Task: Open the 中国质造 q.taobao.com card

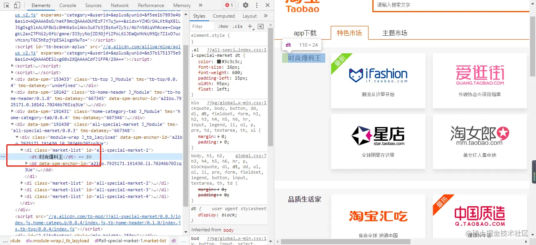Action: click(x=479, y=217)
